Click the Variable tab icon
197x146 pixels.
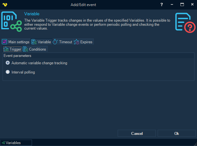point(34,42)
